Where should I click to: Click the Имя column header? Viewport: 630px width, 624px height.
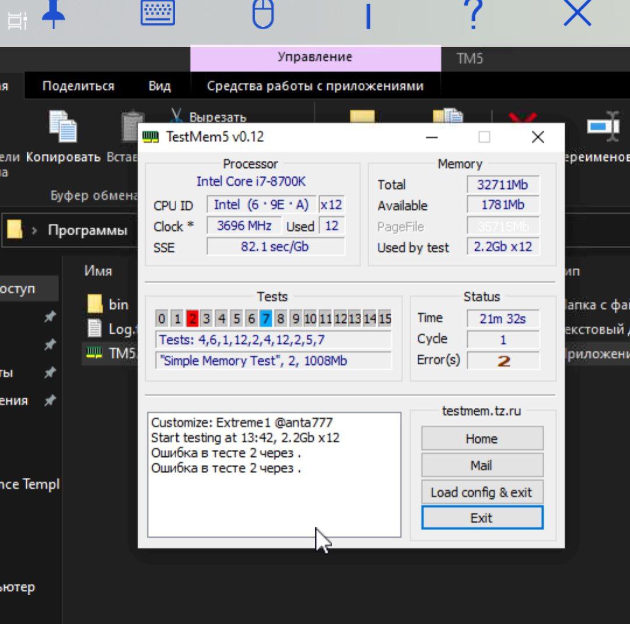coord(98,271)
